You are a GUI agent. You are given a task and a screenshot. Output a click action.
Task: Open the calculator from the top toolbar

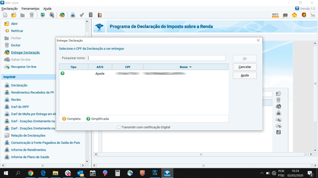[x=91, y=15]
